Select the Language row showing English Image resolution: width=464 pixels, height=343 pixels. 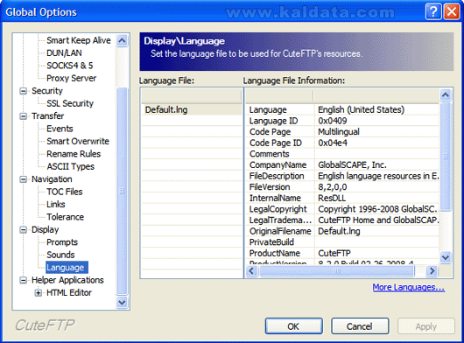click(342, 109)
